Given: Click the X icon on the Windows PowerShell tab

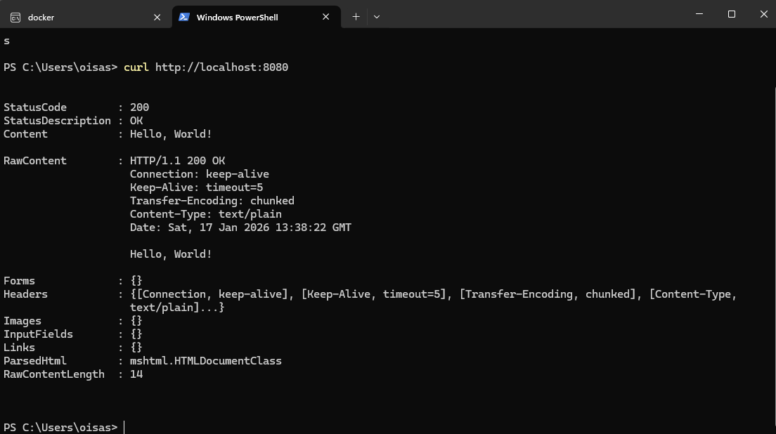Looking at the screenshot, I should point(325,17).
